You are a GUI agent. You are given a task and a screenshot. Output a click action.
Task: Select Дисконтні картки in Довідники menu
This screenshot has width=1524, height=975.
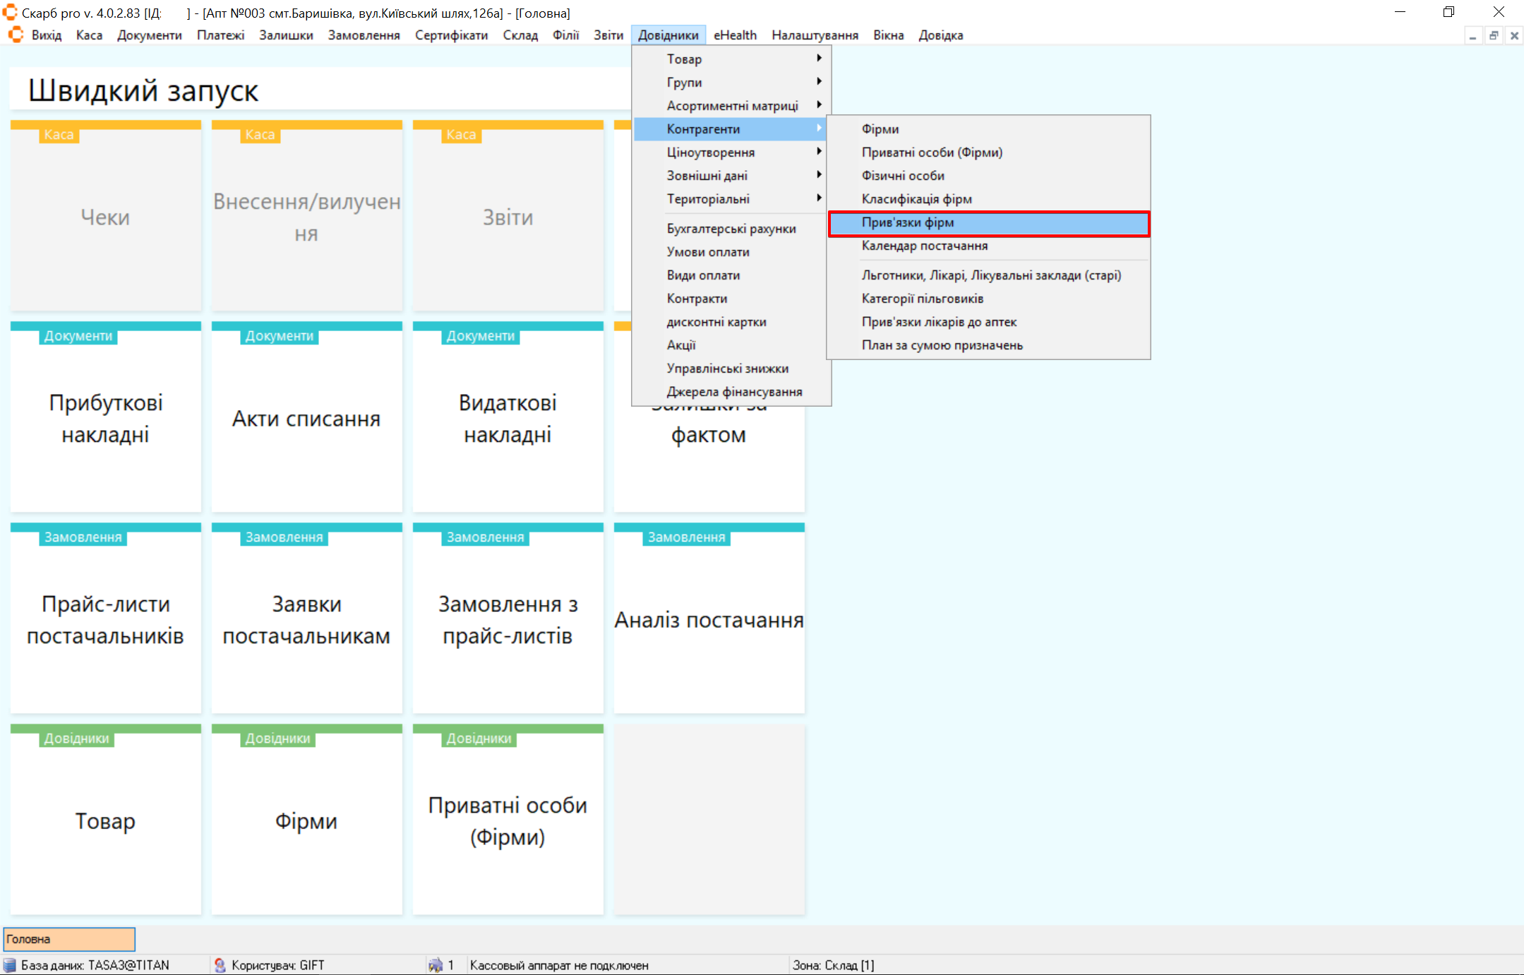[716, 322]
